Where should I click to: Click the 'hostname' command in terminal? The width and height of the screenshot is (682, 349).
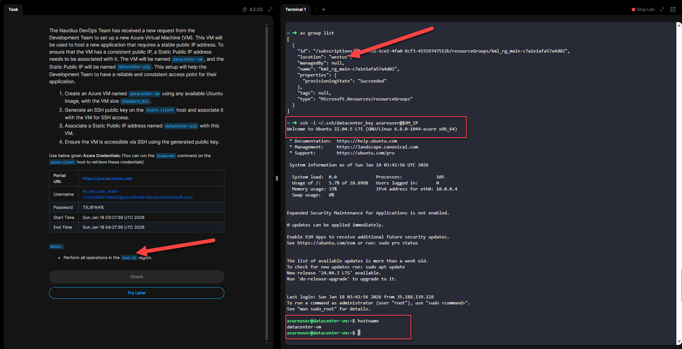pos(368,321)
